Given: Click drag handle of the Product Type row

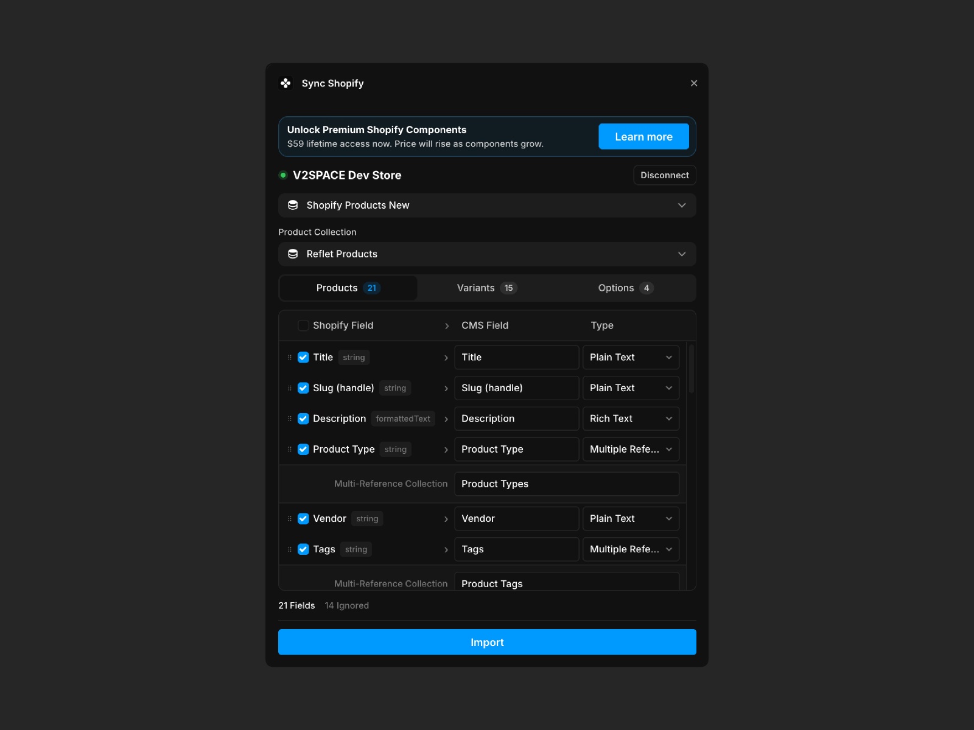Looking at the screenshot, I should [290, 449].
